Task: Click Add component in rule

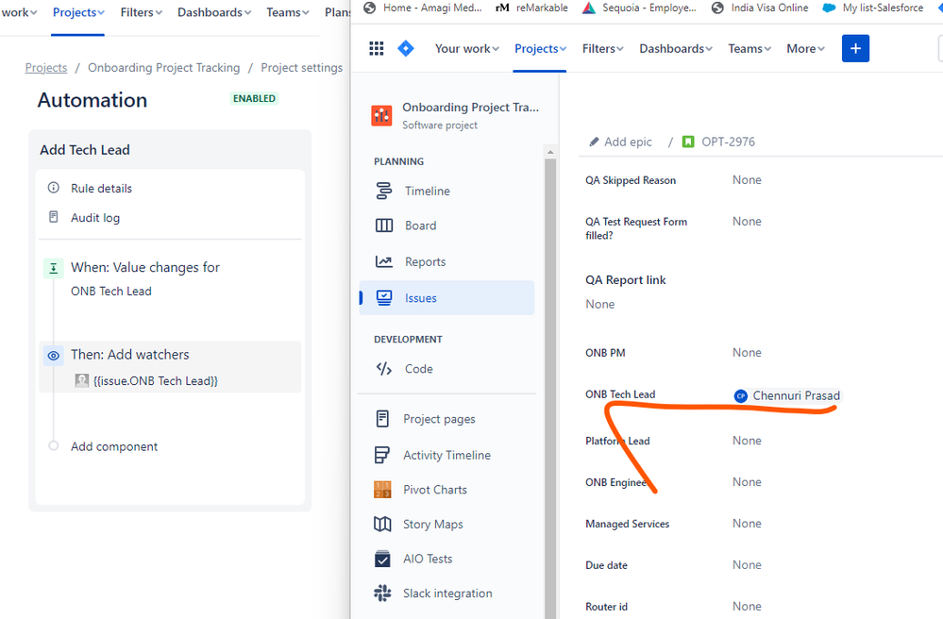Action: coord(114,446)
